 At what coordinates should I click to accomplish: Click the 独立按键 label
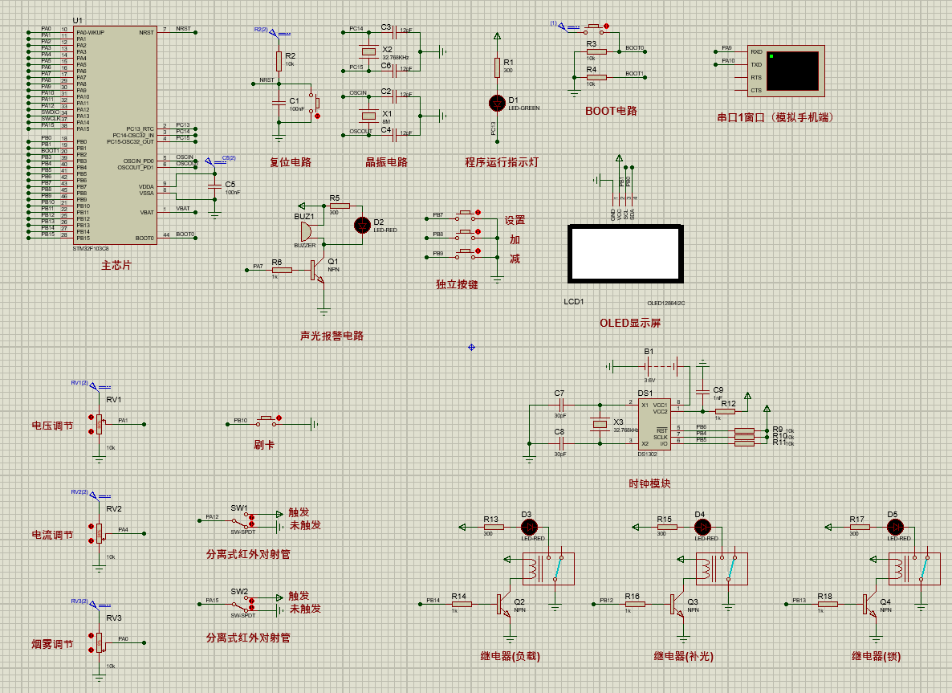point(457,284)
